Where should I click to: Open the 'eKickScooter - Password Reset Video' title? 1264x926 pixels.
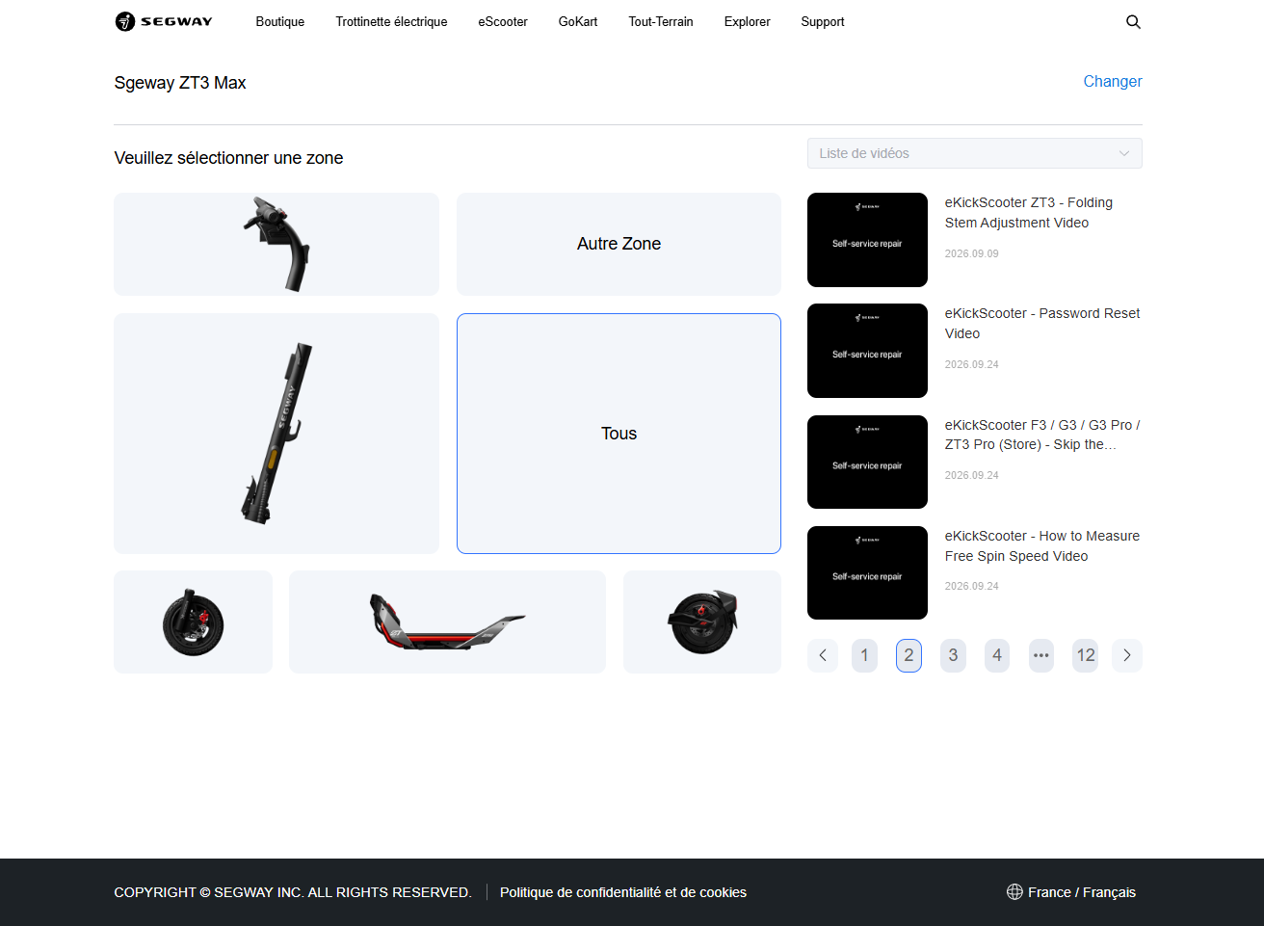click(1042, 324)
